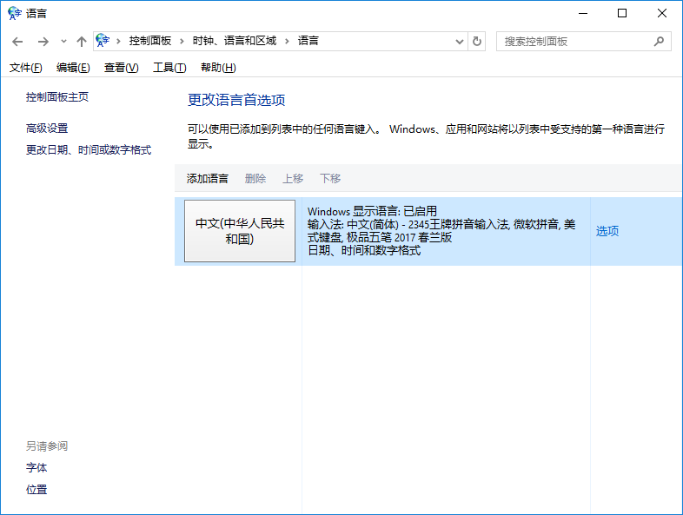
Task: Open the 工具(T) menu
Action: coord(169,68)
